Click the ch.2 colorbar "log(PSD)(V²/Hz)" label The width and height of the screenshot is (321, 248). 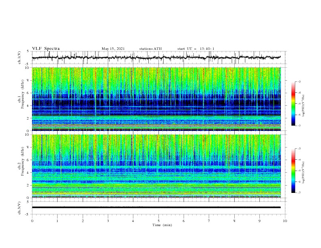(304, 172)
